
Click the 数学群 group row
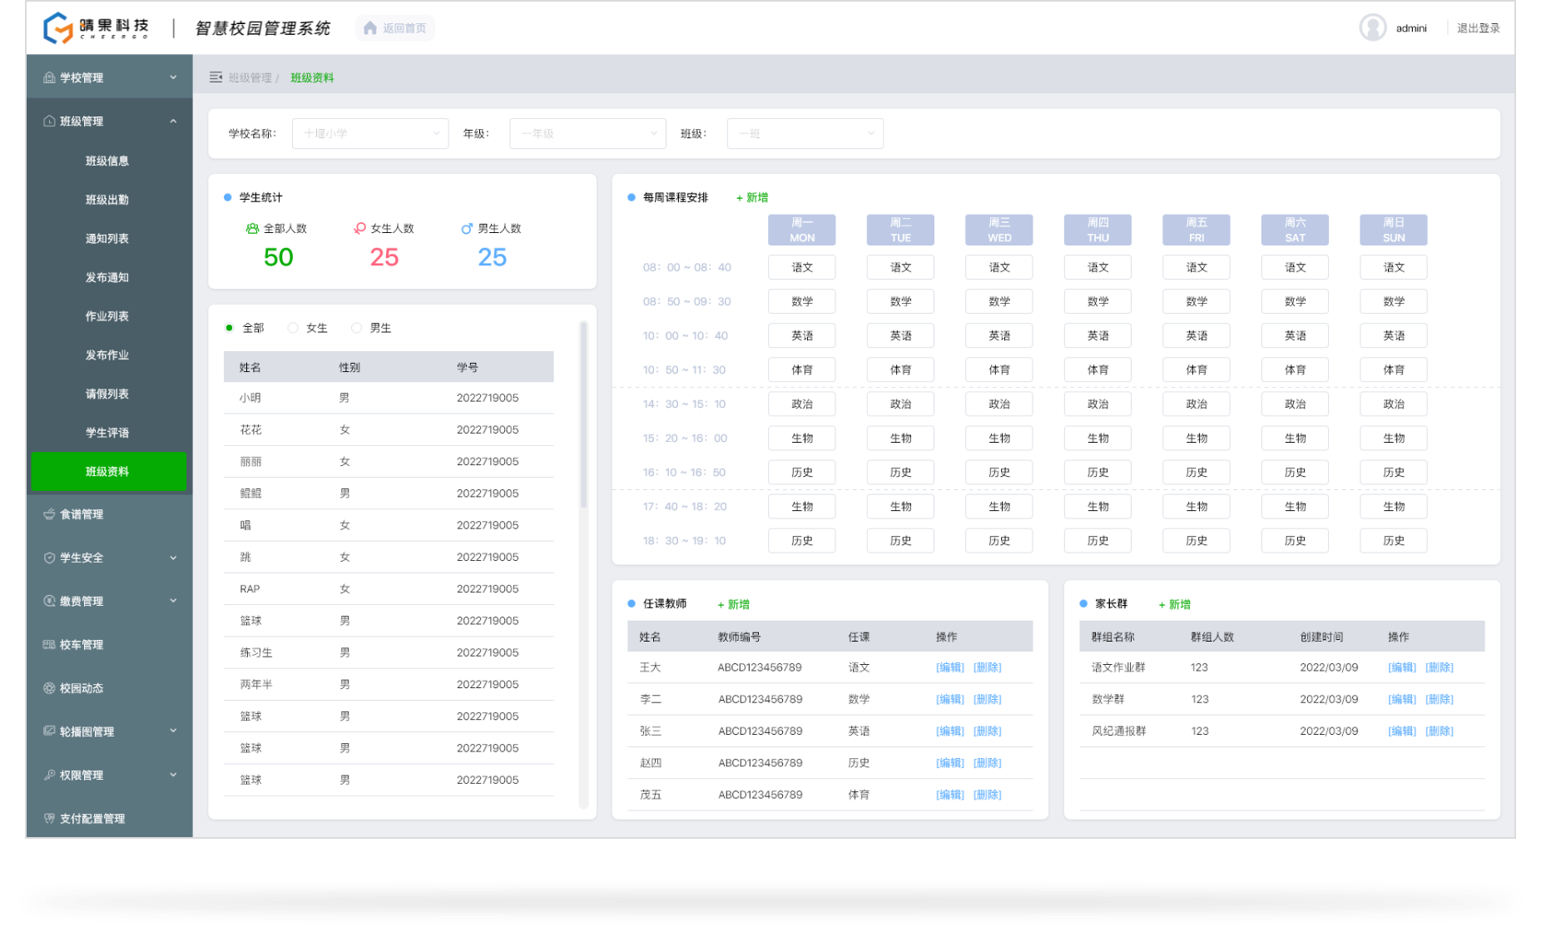(1281, 699)
